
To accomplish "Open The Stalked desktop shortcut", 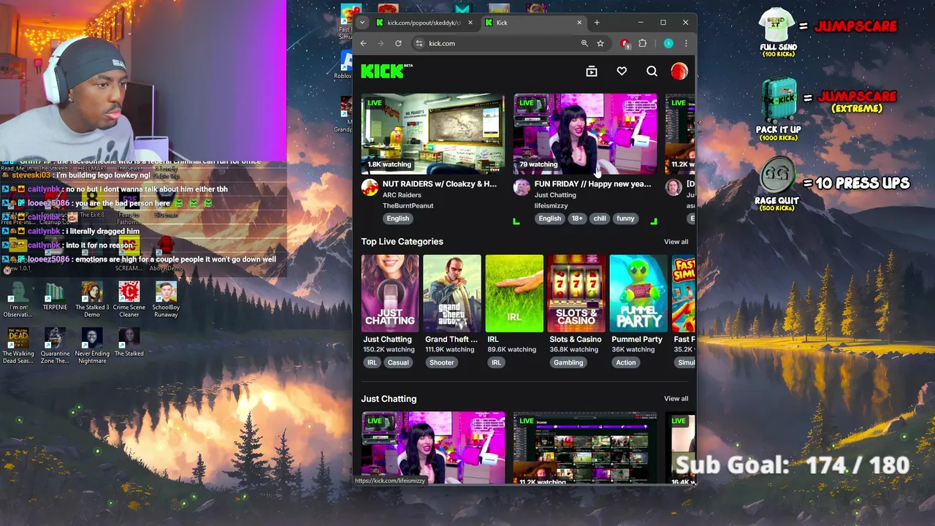I will [x=129, y=342].
